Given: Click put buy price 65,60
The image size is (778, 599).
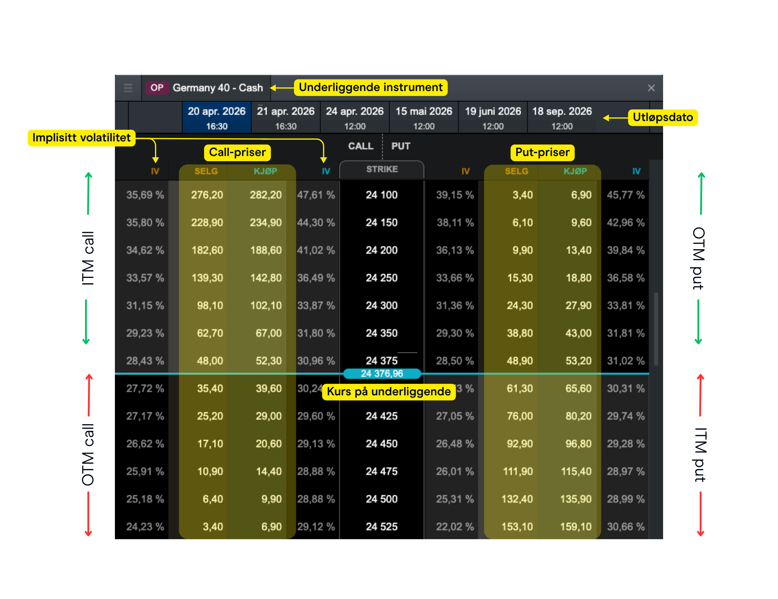Looking at the screenshot, I should point(578,388).
